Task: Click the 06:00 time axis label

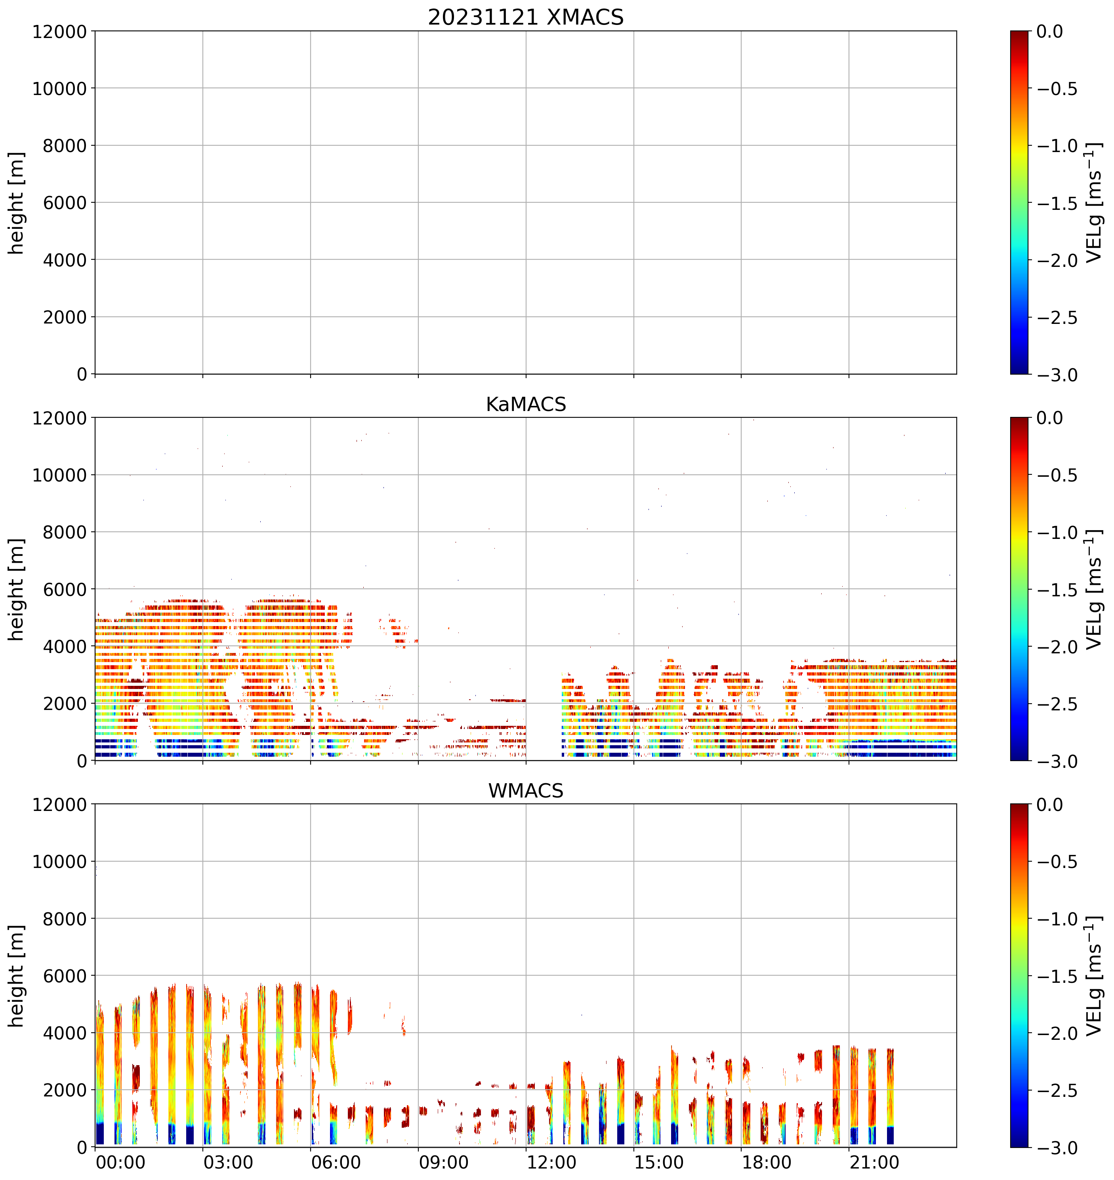Action: 336,1162
